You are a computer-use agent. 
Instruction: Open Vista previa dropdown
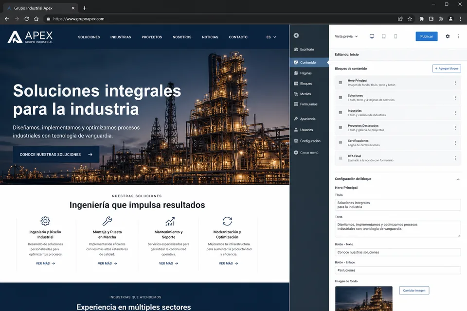pos(346,36)
